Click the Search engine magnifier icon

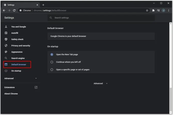coord(6,58)
